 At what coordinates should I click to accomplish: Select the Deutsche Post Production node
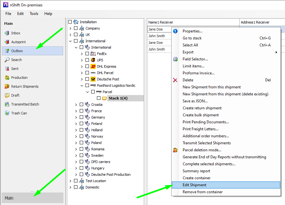click(111, 174)
